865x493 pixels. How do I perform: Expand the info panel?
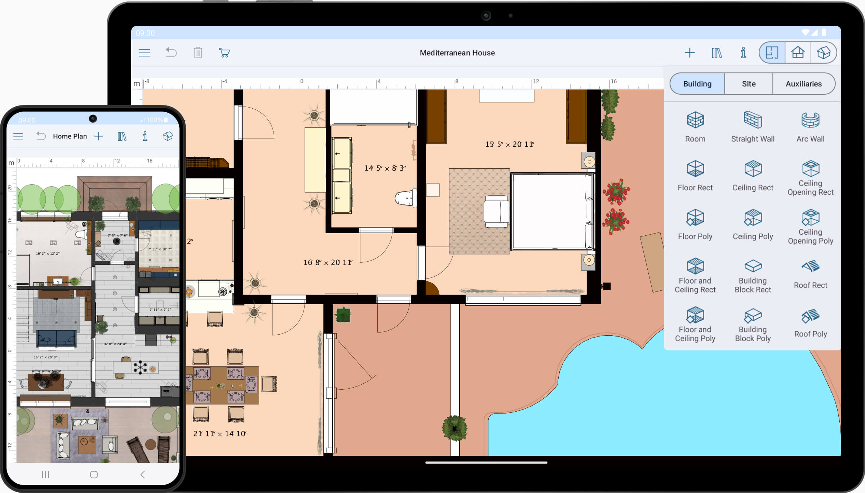pyautogui.click(x=744, y=53)
